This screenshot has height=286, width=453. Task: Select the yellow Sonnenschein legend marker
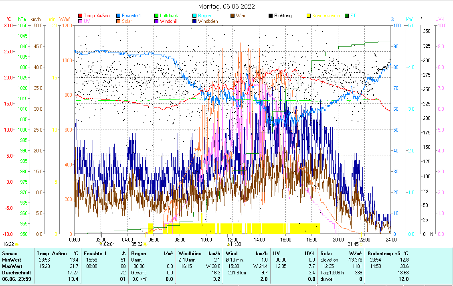(309, 16)
